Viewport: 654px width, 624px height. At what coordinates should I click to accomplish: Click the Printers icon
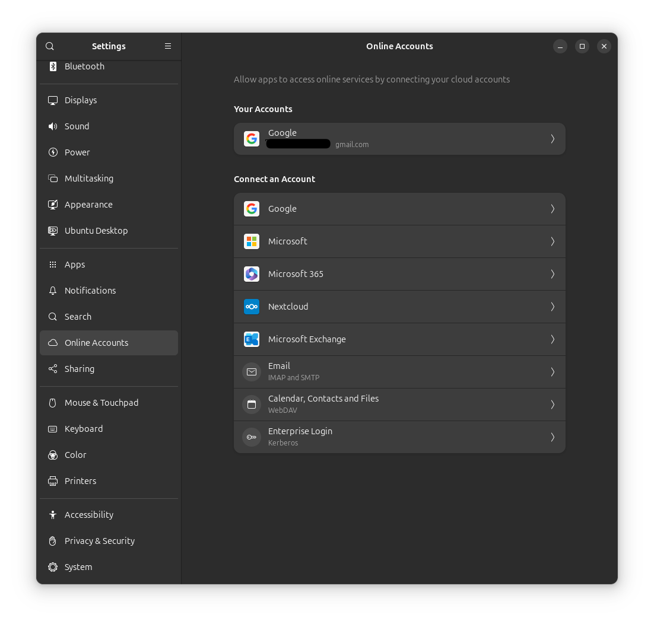point(53,481)
